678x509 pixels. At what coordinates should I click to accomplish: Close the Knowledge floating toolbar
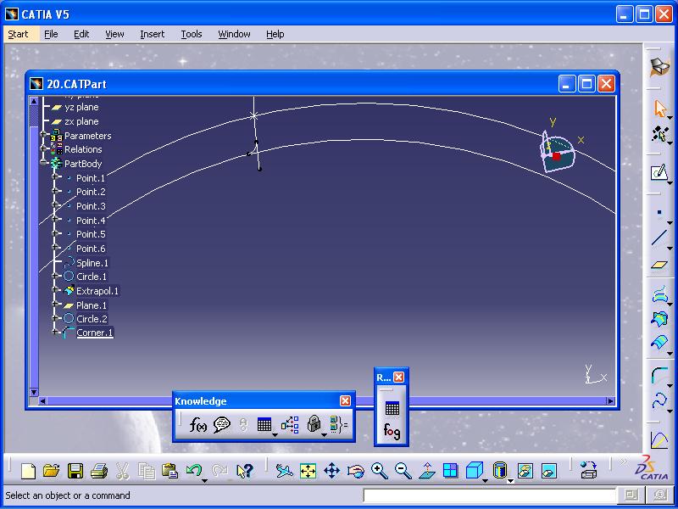click(345, 401)
